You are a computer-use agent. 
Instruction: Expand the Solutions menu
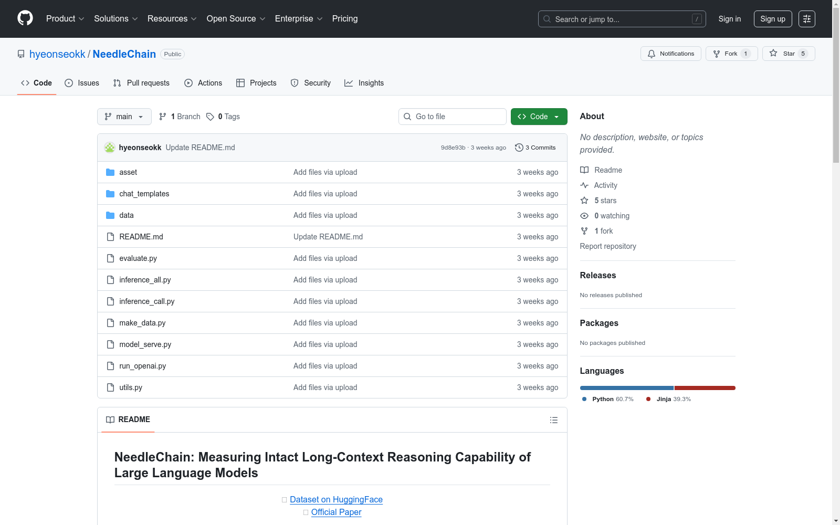[x=116, y=19]
